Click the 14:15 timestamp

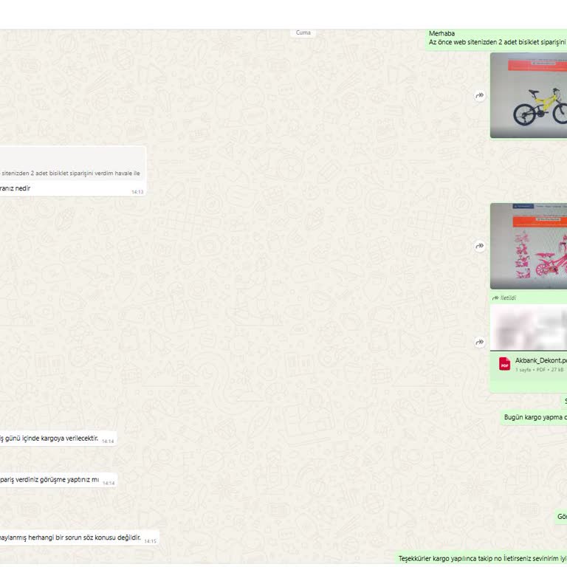[x=150, y=541]
